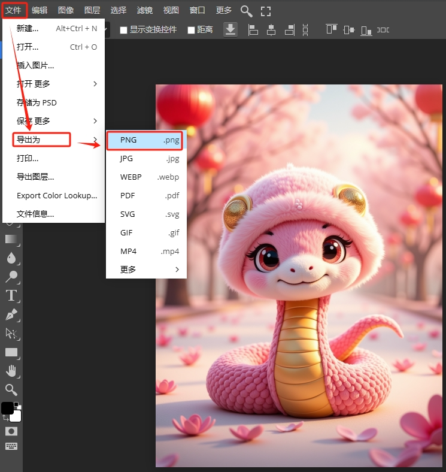Image resolution: width=446 pixels, height=472 pixels.
Task: Open the 选择 menu
Action: coord(119,10)
